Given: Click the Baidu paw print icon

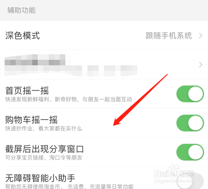Looking at the screenshot, I should (174, 171).
